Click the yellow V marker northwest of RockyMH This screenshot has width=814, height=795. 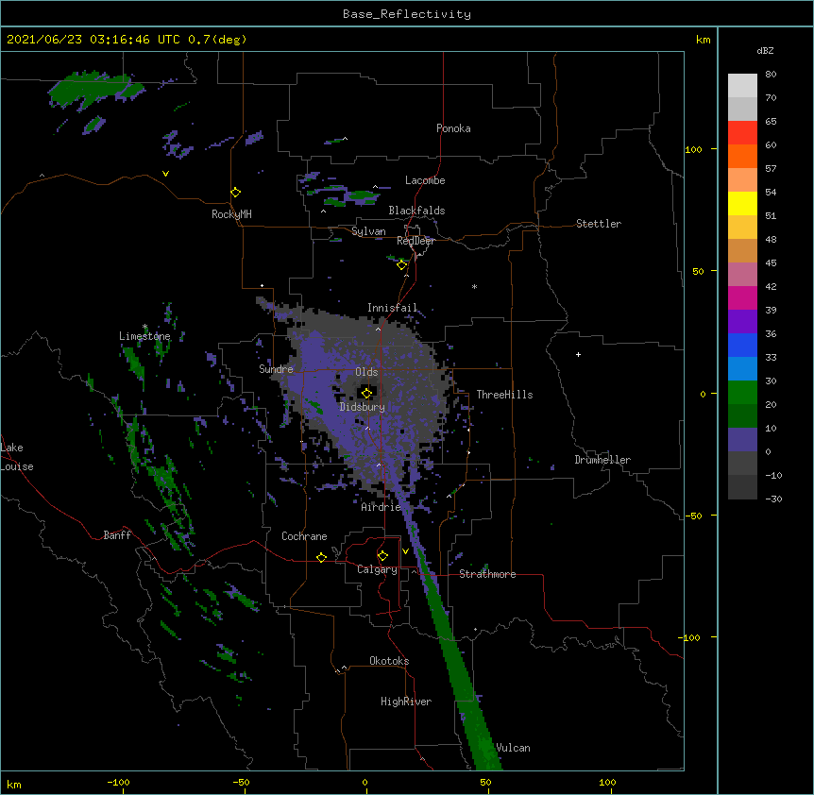pos(165,174)
